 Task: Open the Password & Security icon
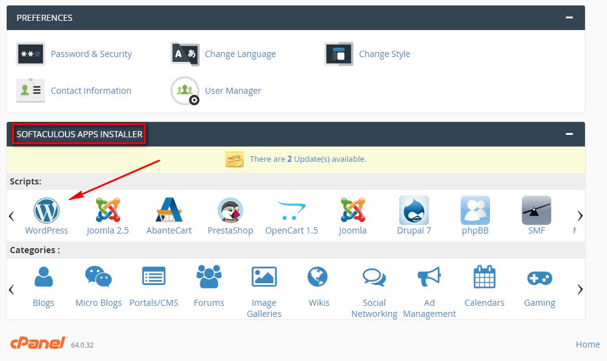(31, 54)
